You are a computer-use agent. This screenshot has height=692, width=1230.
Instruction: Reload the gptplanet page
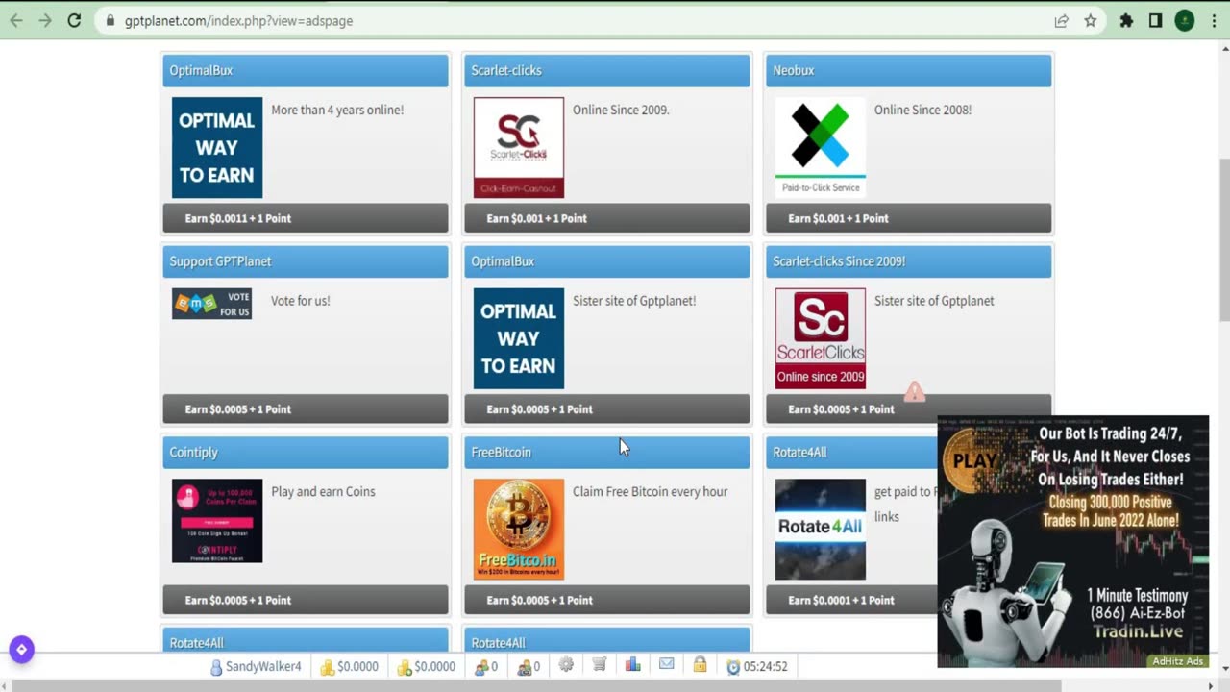[74, 20]
